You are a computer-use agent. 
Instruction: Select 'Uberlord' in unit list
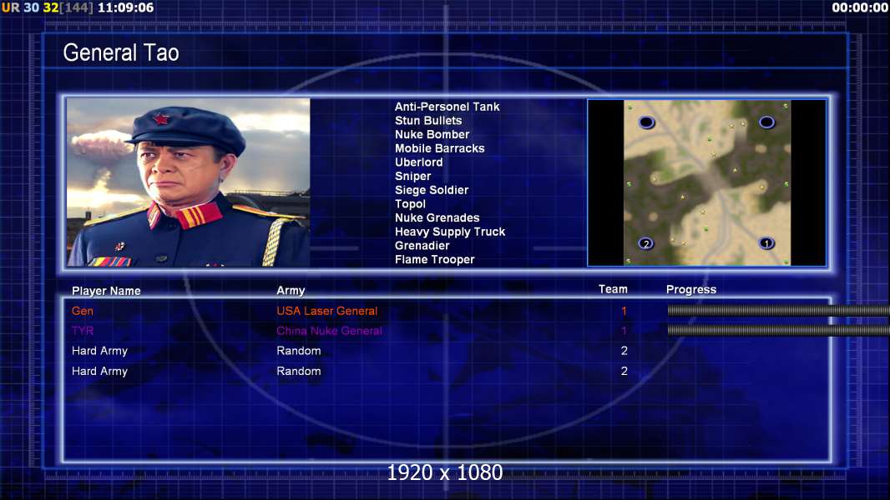pos(419,162)
